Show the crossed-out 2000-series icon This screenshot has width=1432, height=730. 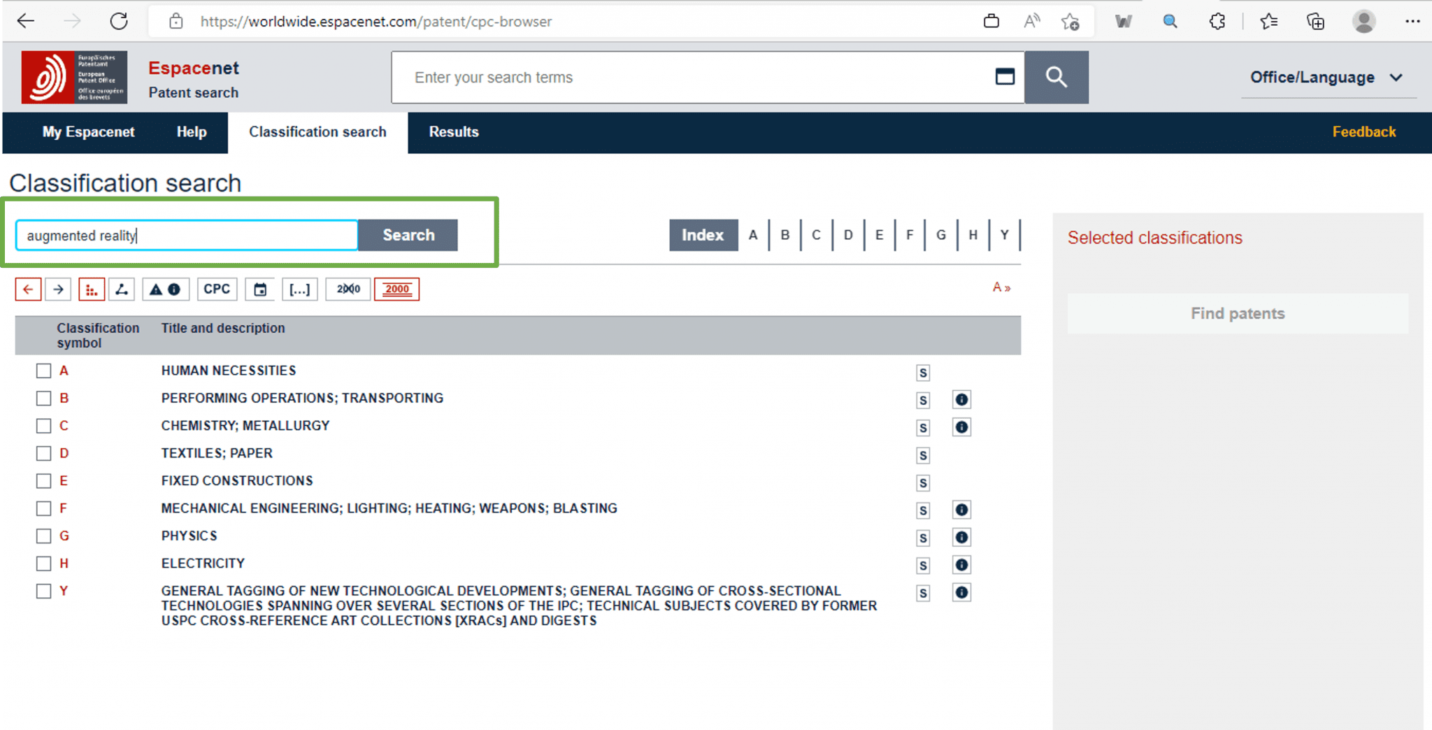click(348, 289)
